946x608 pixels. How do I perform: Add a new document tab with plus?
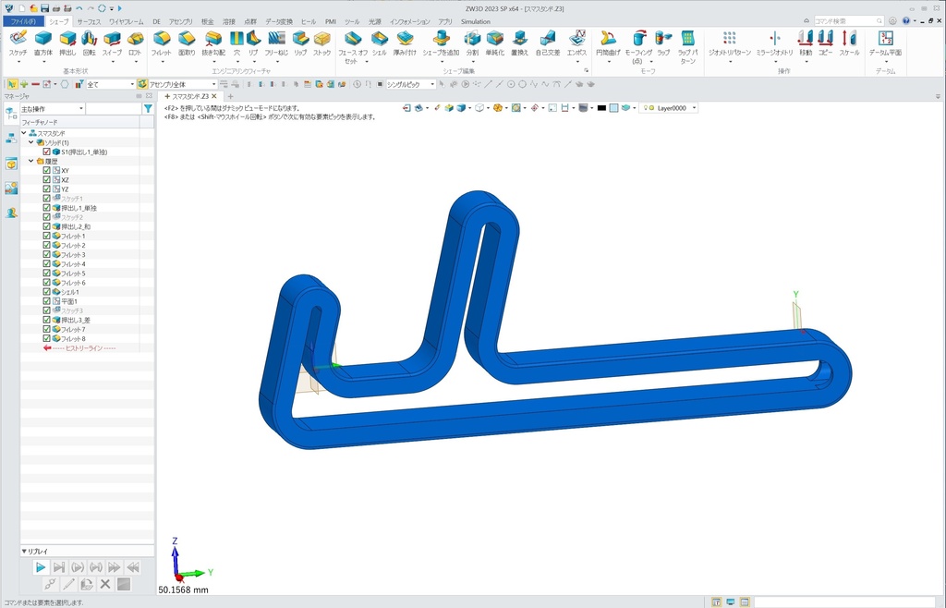[230, 96]
